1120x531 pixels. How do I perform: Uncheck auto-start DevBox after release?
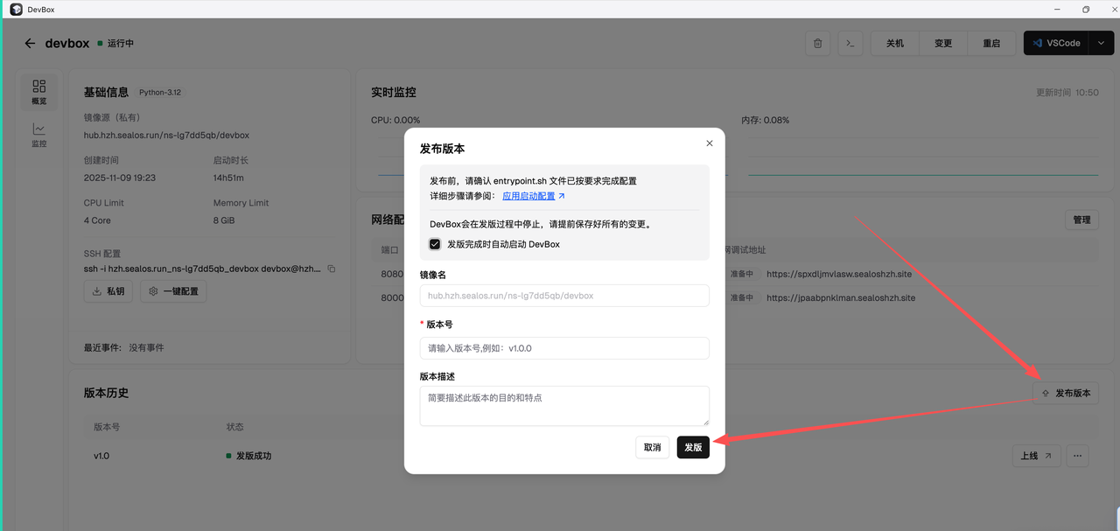point(435,244)
